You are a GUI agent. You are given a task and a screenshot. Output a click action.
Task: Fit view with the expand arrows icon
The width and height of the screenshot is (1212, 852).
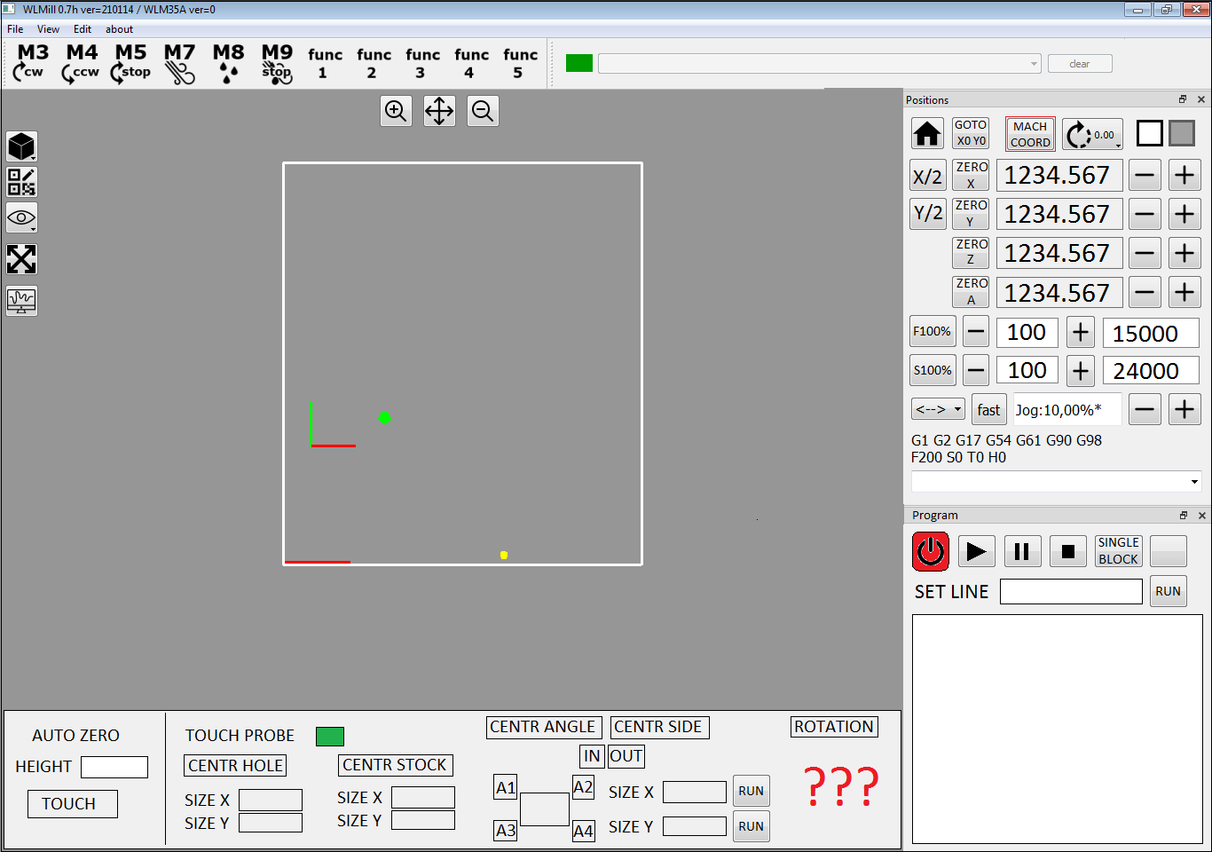[x=21, y=259]
